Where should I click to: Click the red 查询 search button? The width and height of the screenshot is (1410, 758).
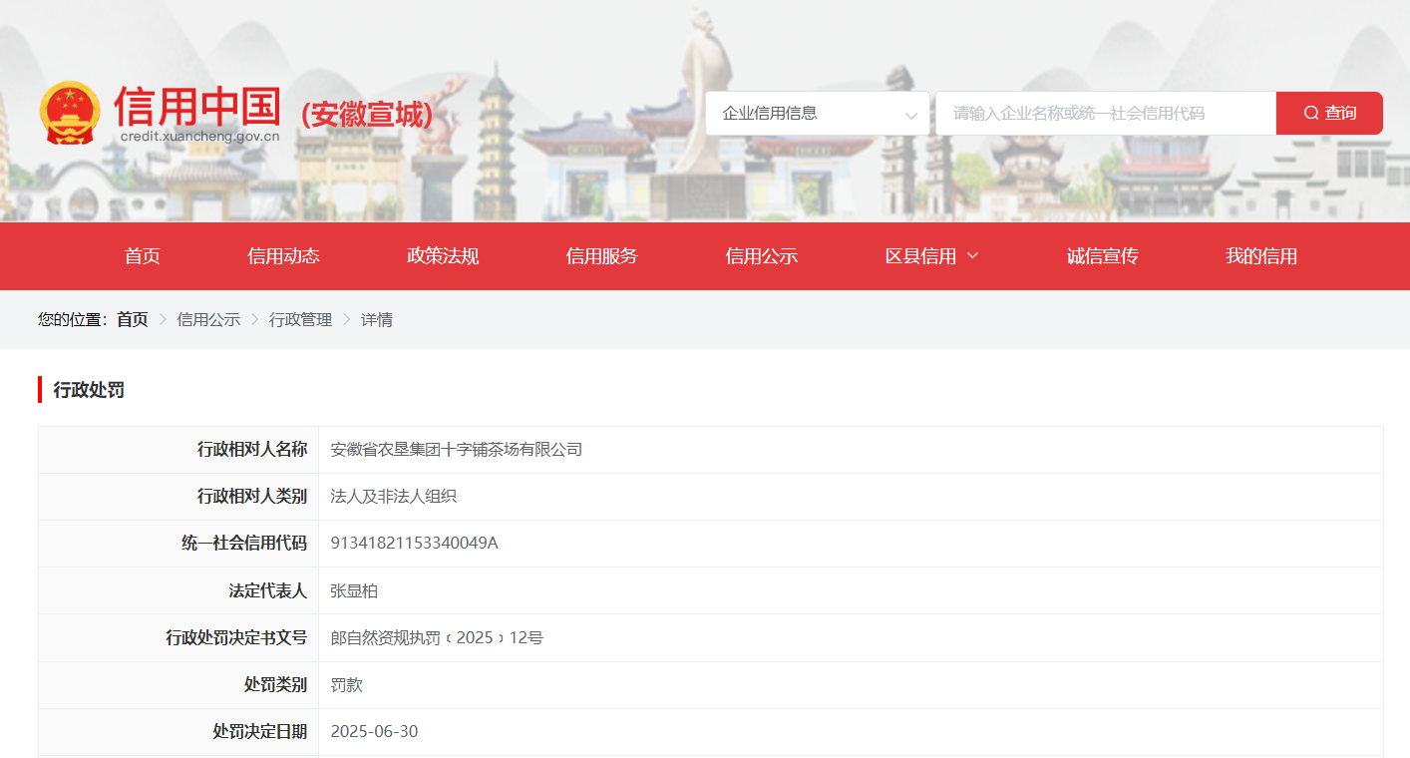(1329, 114)
